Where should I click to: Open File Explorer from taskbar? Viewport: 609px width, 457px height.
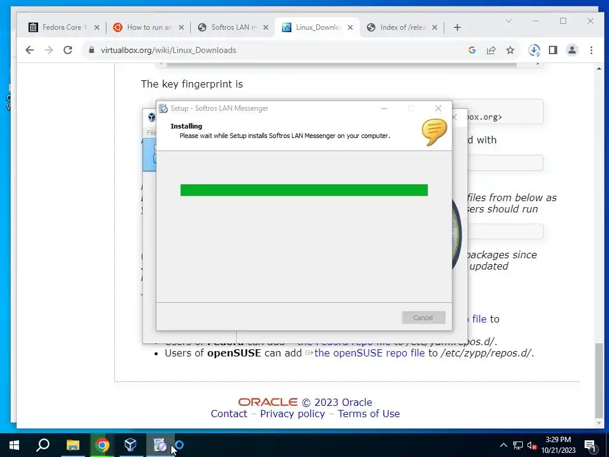[73, 445]
